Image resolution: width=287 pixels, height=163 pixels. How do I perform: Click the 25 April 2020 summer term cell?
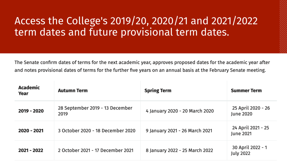(x=250, y=111)
